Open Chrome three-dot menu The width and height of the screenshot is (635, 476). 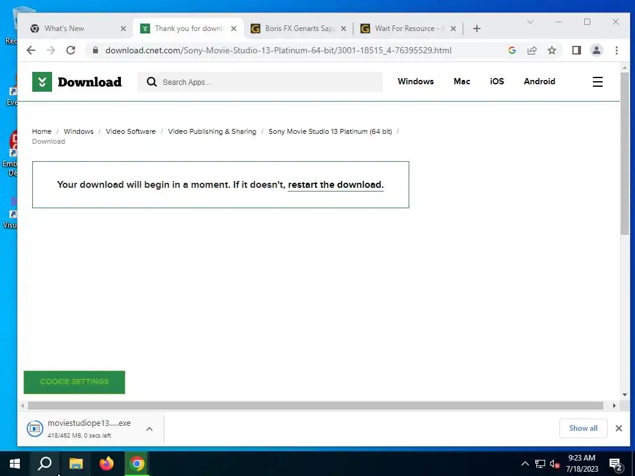[x=616, y=50]
